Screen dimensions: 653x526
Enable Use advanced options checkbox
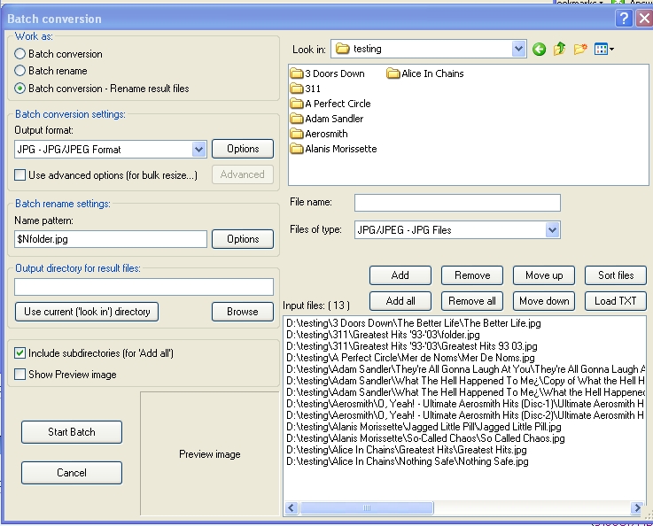tap(20, 174)
